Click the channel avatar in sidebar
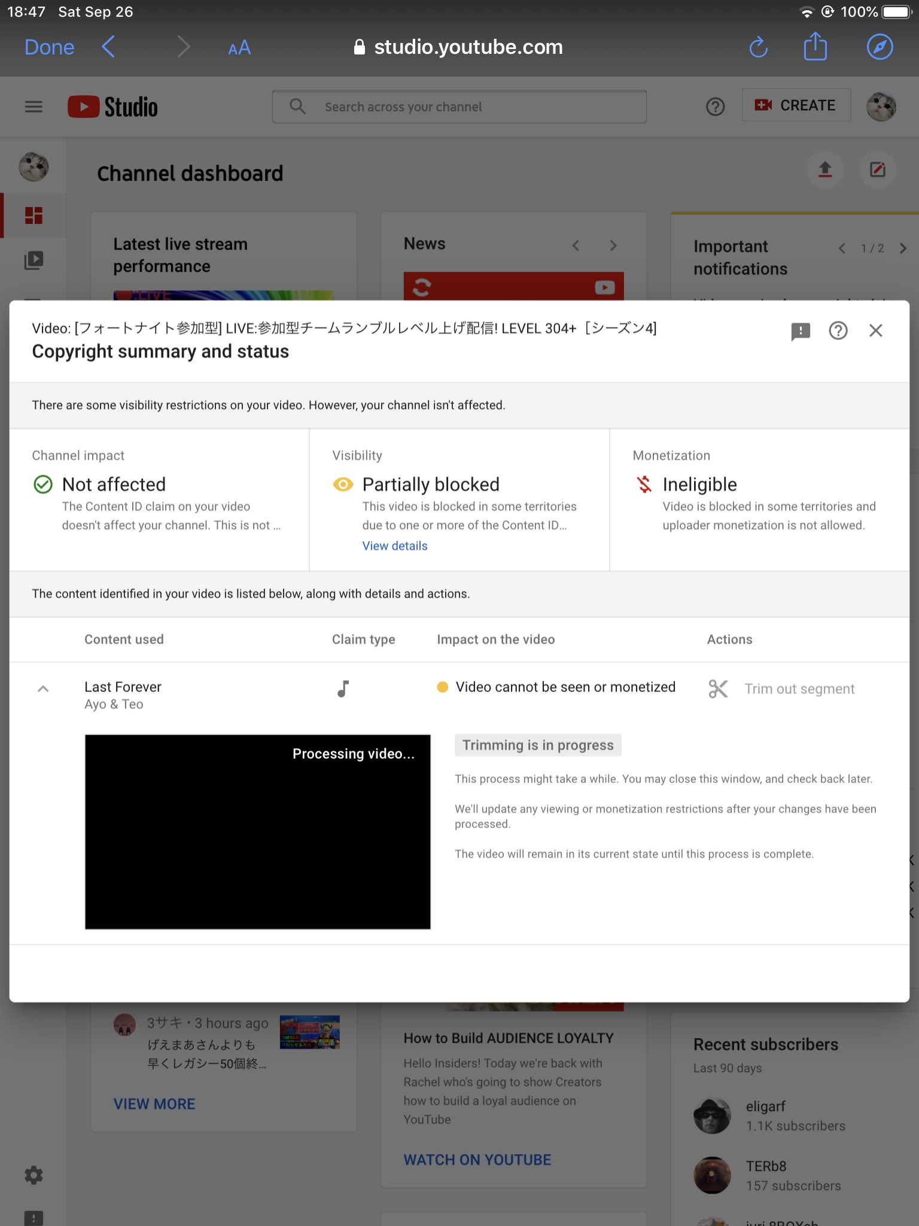 tap(34, 166)
